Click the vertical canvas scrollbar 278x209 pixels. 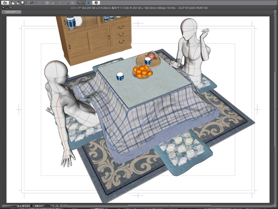pyautogui.click(x=275, y=109)
